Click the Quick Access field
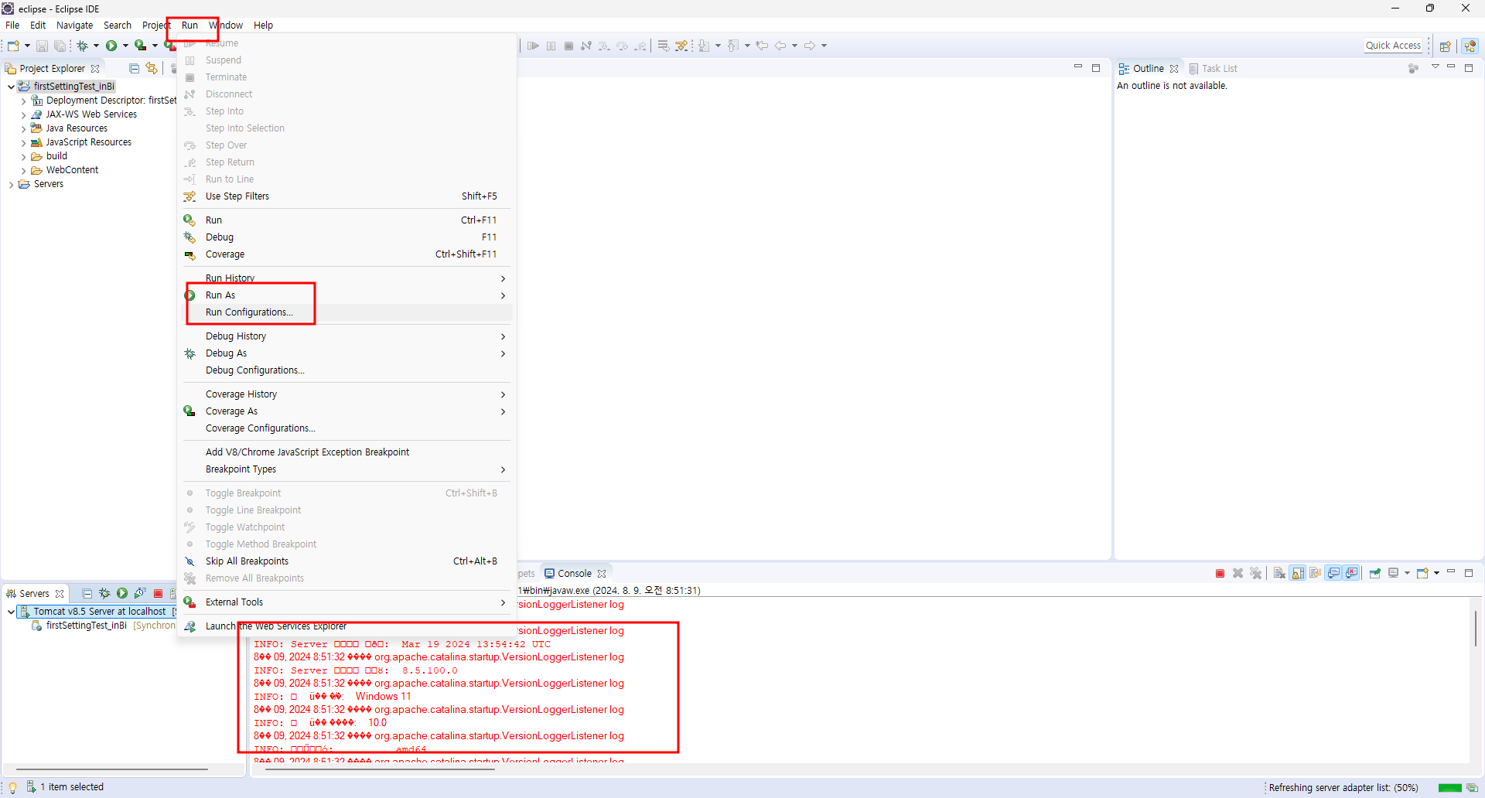Viewport: 1485px width, 798px height. [1393, 46]
